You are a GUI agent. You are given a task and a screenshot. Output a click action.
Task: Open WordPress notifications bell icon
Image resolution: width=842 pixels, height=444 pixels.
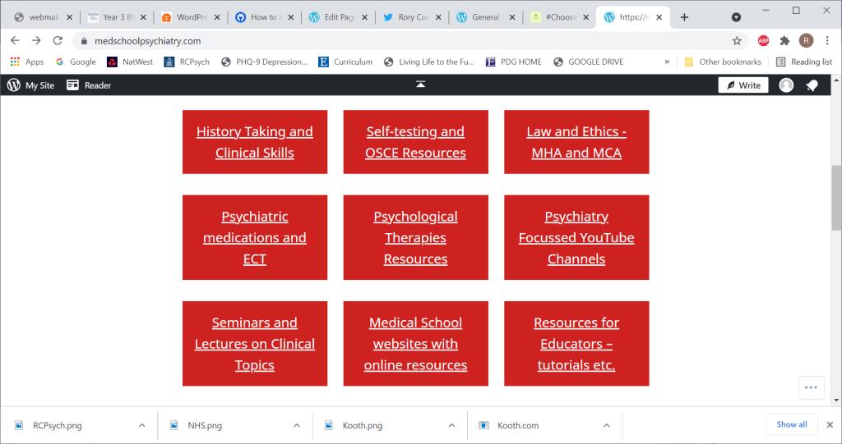[812, 85]
